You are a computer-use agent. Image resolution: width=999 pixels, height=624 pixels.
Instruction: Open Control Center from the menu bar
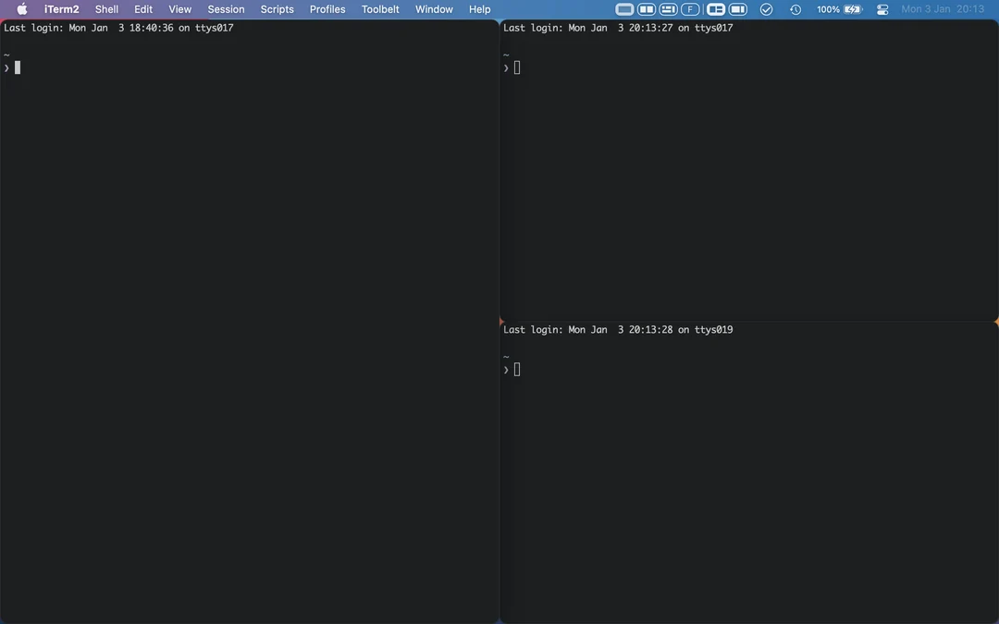pos(882,8)
